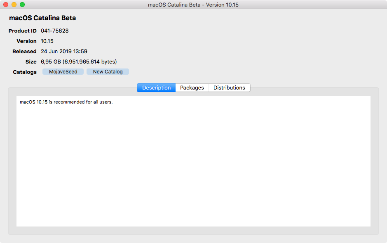Open the Distributions tab
387x243 pixels.
tap(229, 87)
